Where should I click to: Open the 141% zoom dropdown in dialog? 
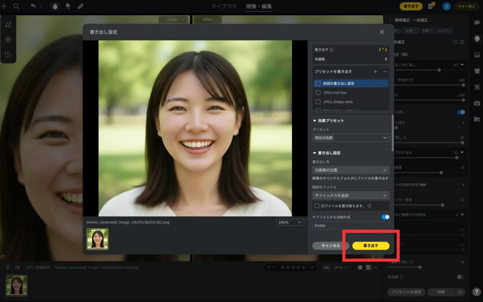click(290, 222)
